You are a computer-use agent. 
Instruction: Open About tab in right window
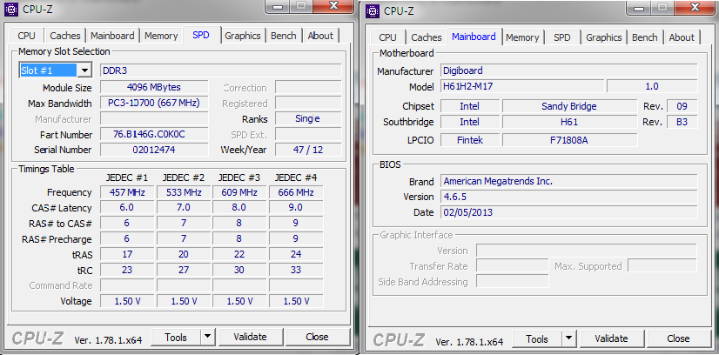(682, 37)
